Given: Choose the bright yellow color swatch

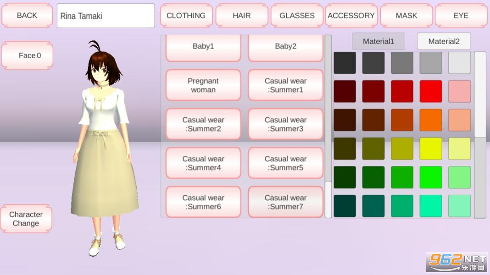Looking at the screenshot, I should pyautogui.click(x=431, y=148).
